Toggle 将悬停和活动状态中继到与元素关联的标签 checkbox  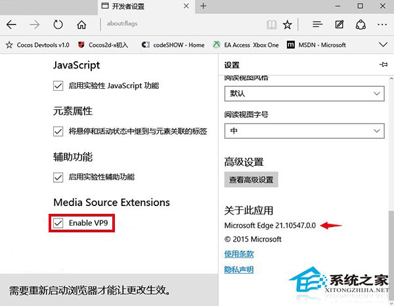click(58, 131)
